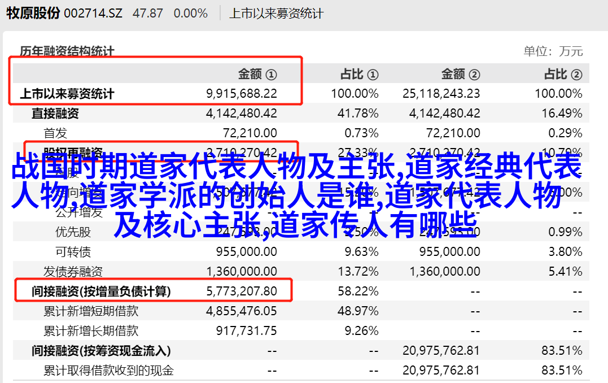Select 4,142,480.42 under 金额 ② for 直接融资
This screenshot has width=608, height=383.
point(445,114)
